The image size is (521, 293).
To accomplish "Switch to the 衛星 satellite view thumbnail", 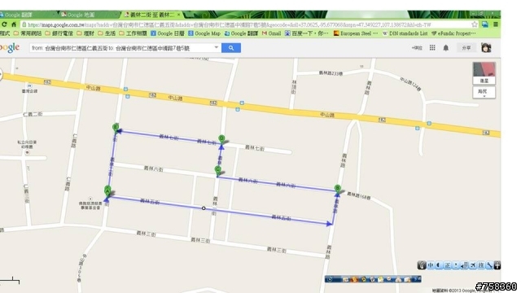I will pyautogui.click(x=484, y=73).
